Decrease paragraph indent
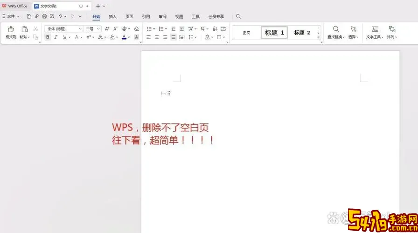 point(173,29)
